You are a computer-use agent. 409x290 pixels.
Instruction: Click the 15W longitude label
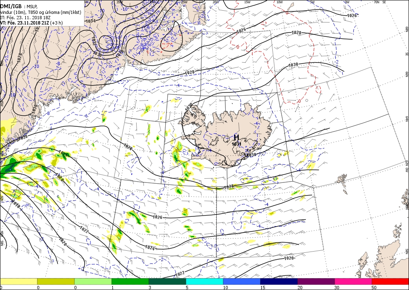coord(247,2)
